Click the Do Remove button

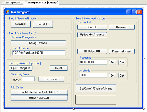pyautogui.click(x=51, y=79)
